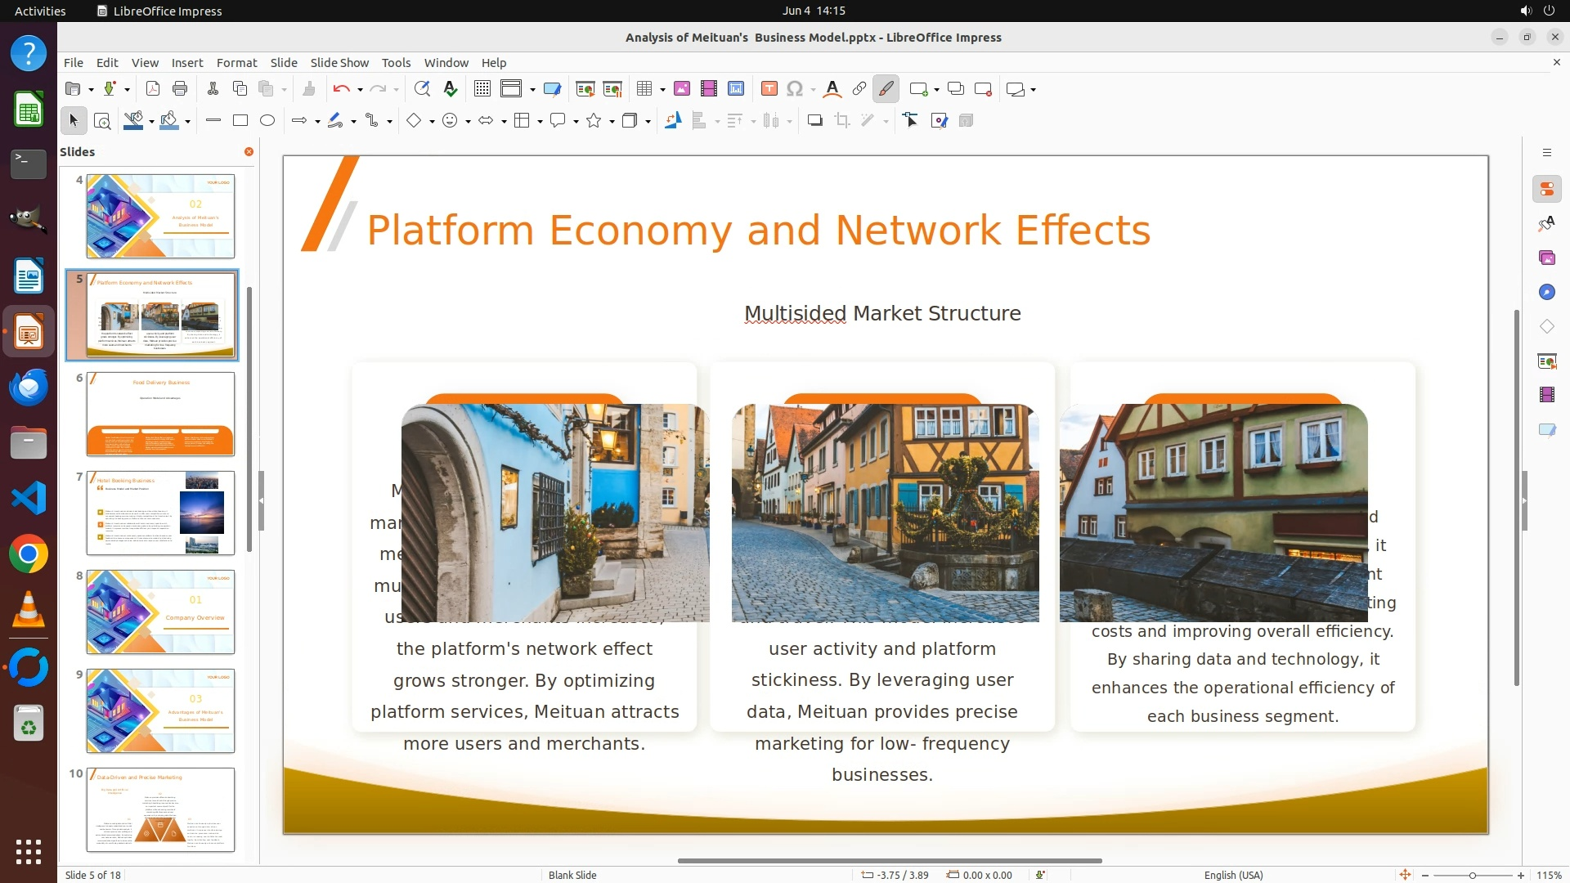
Task: Open the sidebar Properties deck
Action: [x=1546, y=190]
